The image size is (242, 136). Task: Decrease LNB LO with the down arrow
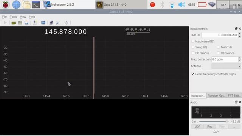point(240,36)
